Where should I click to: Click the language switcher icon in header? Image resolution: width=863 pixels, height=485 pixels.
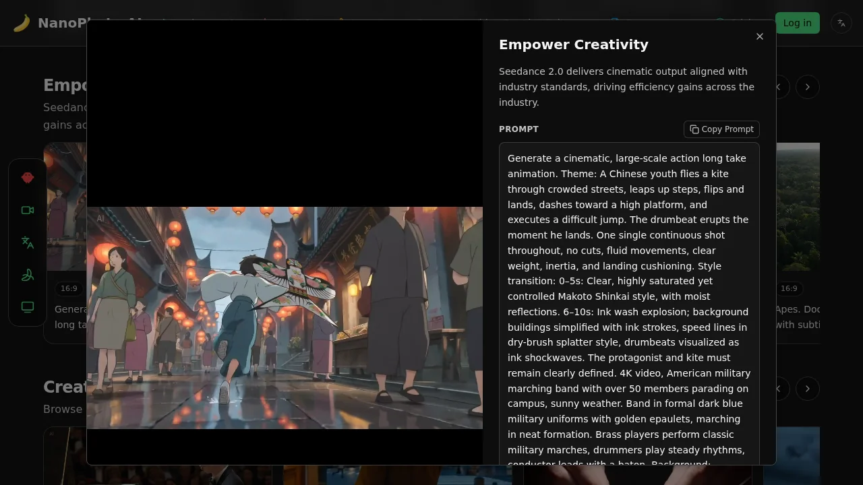coord(841,23)
